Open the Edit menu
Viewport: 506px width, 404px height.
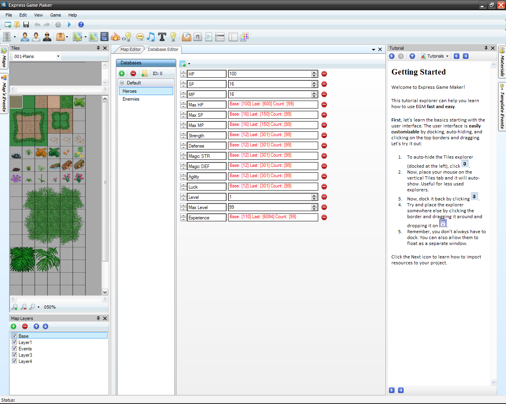pyautogui.click(x=23, y=15)
